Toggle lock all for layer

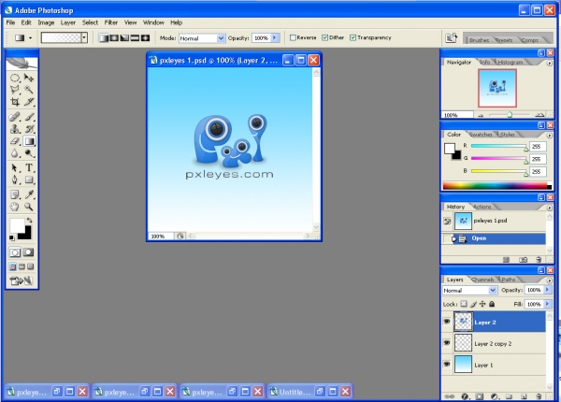492,304
